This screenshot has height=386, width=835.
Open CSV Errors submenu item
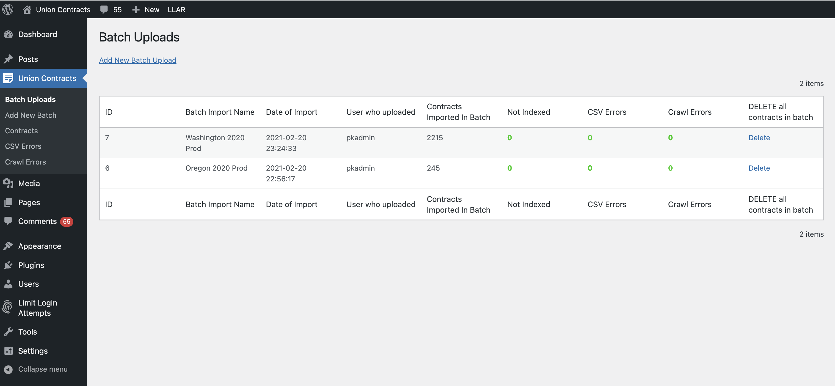23,146
